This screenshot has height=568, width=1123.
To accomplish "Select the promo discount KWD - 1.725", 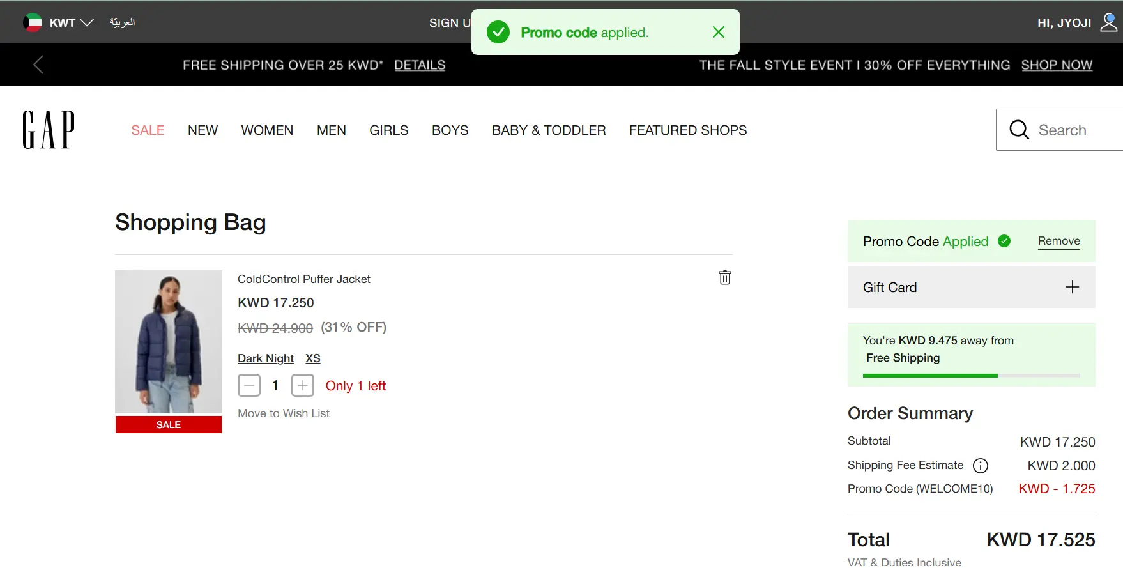I will tap(1057, 489).
